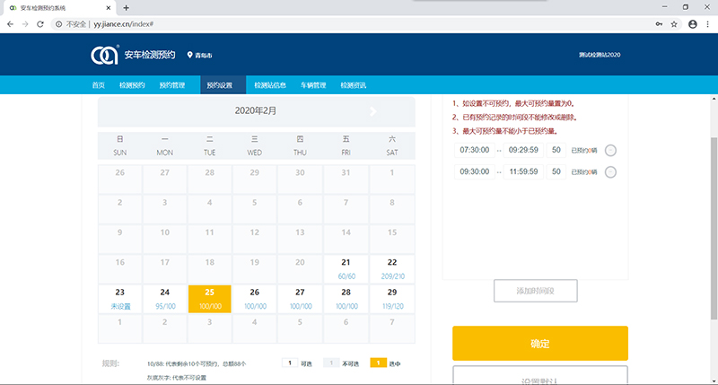Open the 检测预约 menu item
Screen dimensions: 718x385
click(x=132, y=85)
